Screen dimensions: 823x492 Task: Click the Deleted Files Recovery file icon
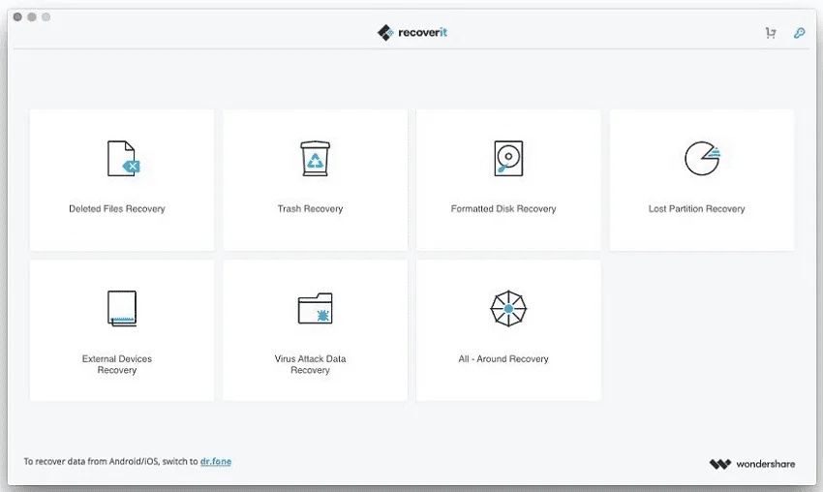(x=123, y=158)
